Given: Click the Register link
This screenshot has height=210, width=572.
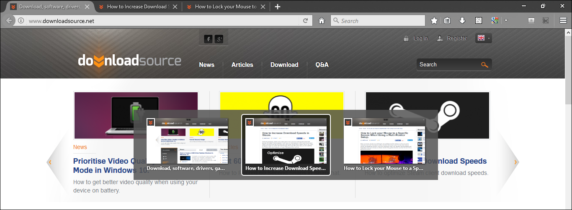Looking at the screenshot, I should pyautogui.click(x=457, y=38).
